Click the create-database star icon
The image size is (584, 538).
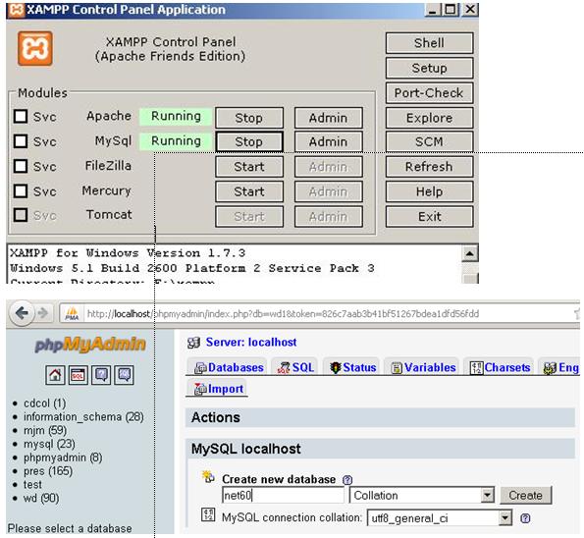coord(208,477)
